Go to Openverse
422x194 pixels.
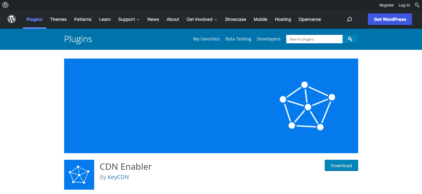click(x=310, y=19)
